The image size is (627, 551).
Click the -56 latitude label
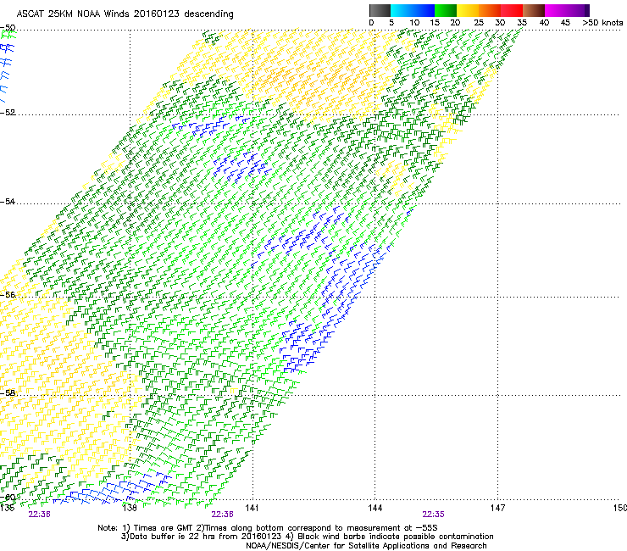tap(8, 295)
